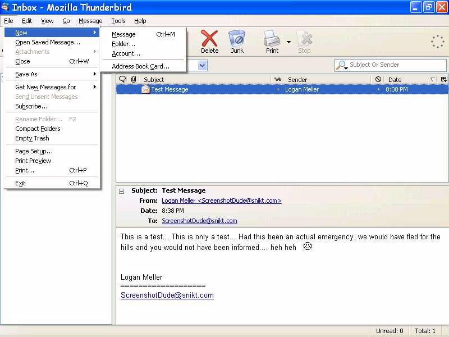Sort messages by Date column
Image resolution: width=449 pixels, height=337 pixels.
[x=411, y=79]
